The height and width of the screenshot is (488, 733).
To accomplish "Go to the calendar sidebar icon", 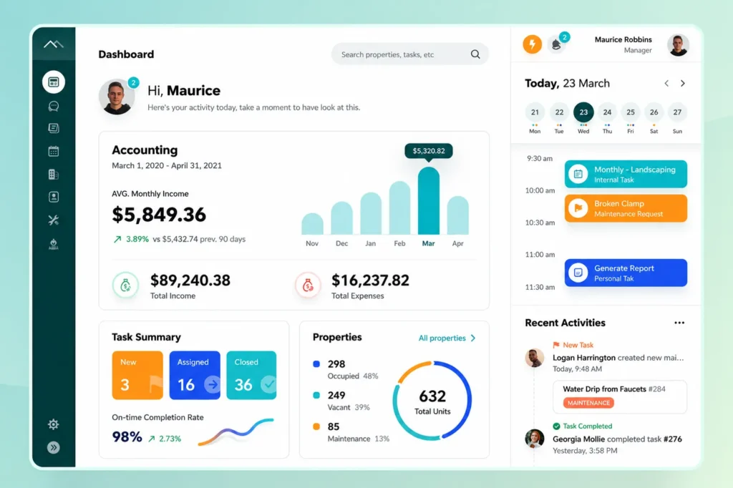I will tap(54, 151).
